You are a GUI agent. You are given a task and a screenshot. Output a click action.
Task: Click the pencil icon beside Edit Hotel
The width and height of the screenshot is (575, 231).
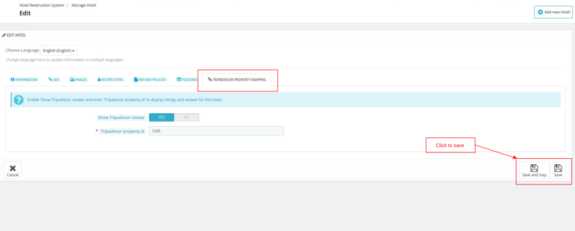tap(4, 35)
